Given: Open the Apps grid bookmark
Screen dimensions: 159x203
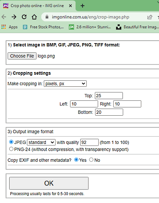Looking at the screenshot, I should pos(10,27).
